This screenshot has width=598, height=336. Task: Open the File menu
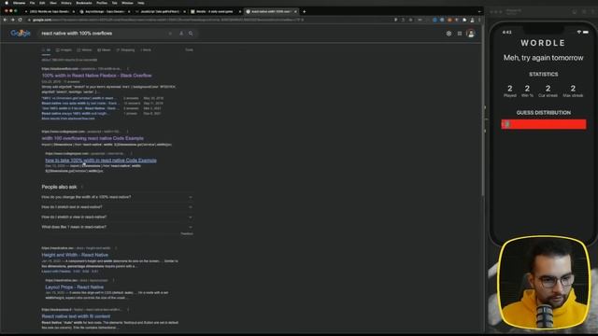[x=33, y=3]
